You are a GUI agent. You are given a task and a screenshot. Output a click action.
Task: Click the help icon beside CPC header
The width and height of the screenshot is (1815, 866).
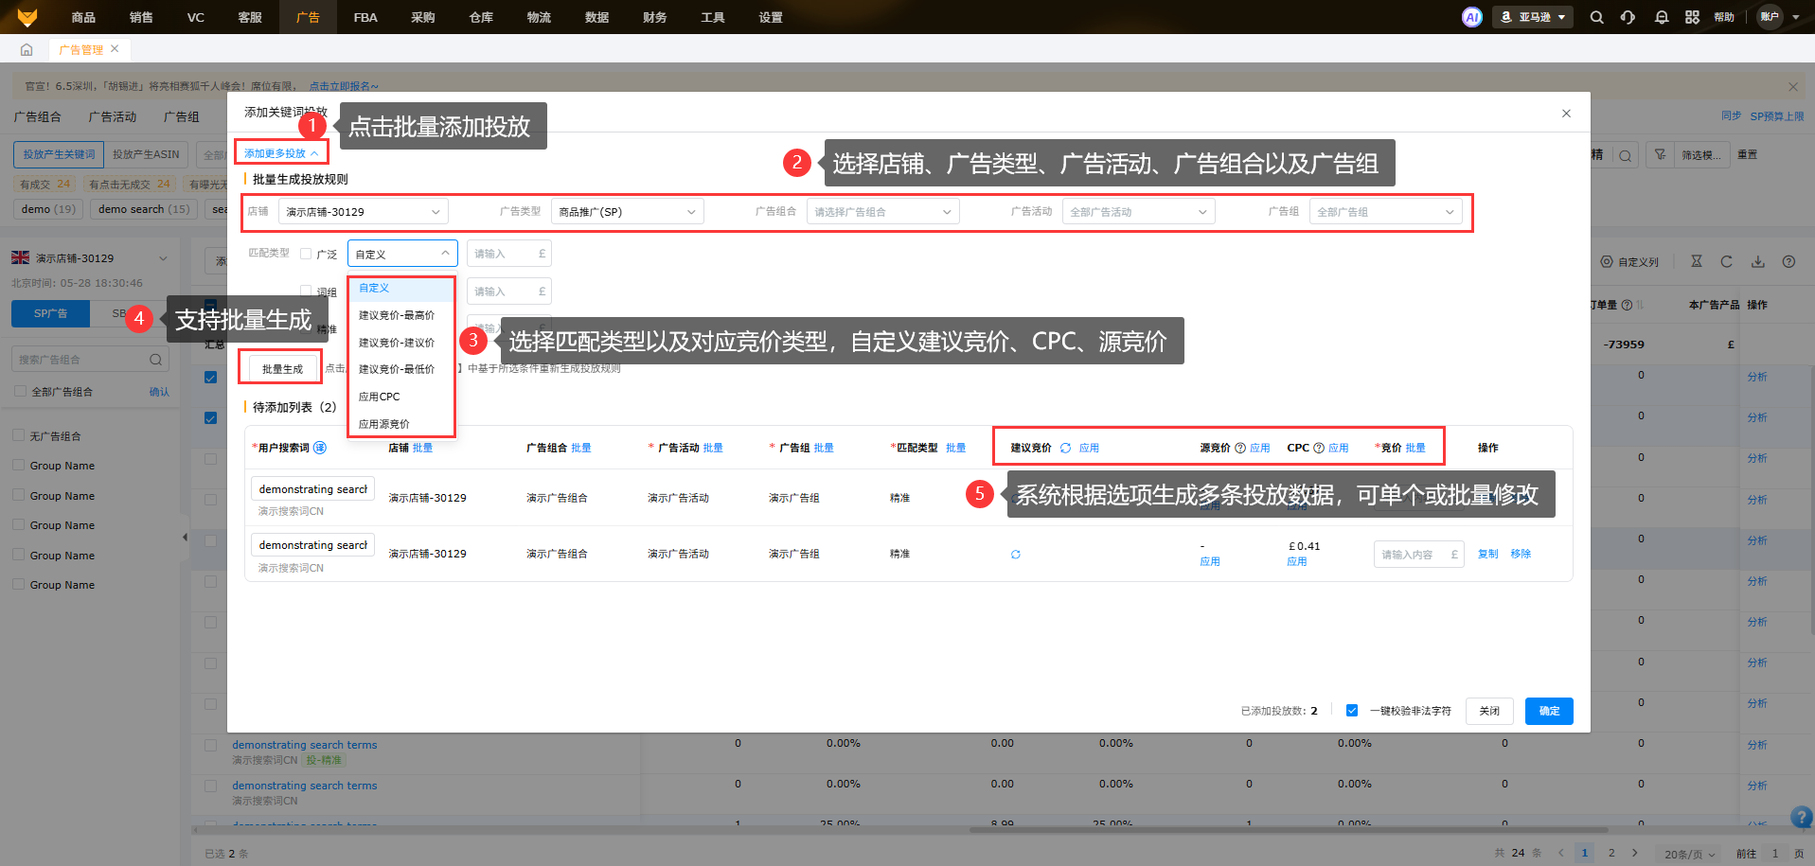point(1318,448)
